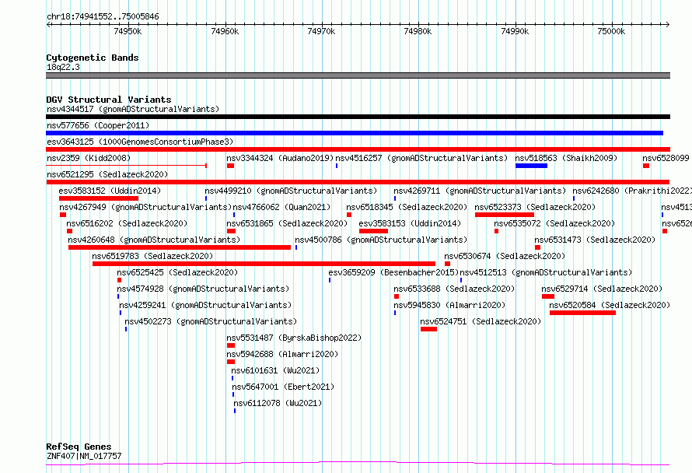The width and height of the screenshot is (692, 473).
Task: Click nsv4516257 gnomADStructuralVariants label
Action: pos(421,158)
